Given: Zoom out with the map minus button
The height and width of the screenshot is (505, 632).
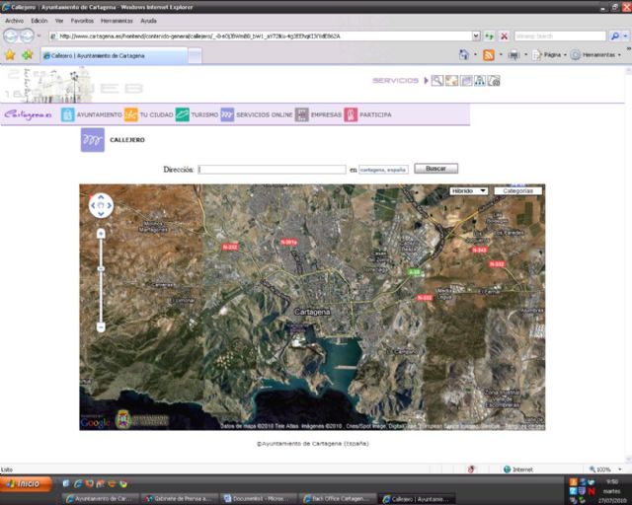Looking at the screenshot, I should 101,326.
